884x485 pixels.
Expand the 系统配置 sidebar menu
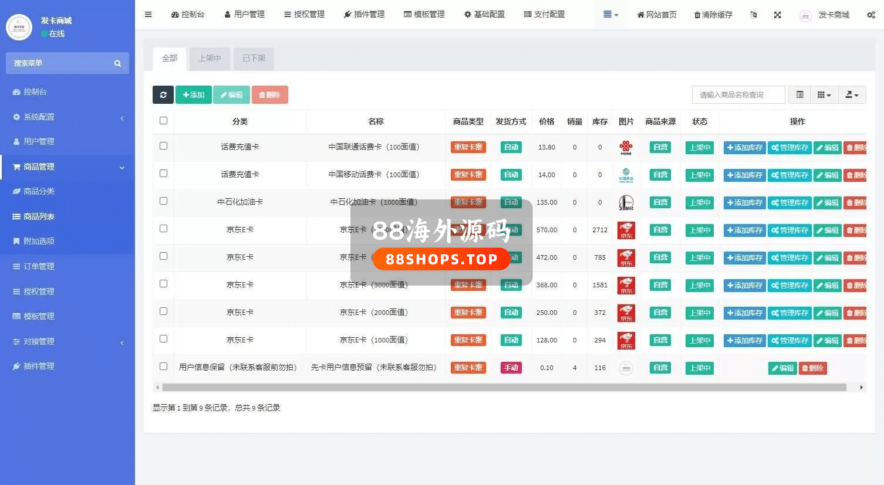pos(67,117)
